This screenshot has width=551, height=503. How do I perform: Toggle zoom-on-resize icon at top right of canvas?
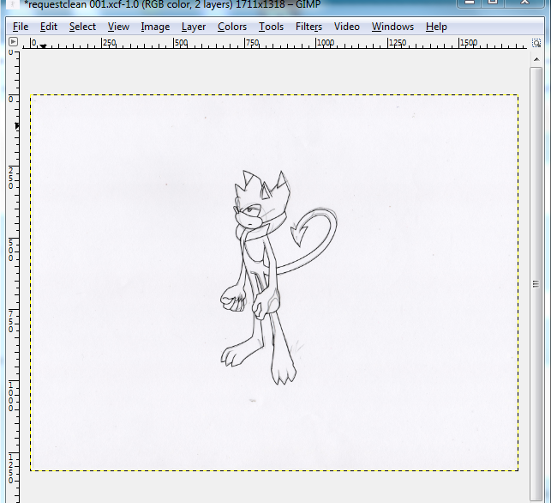pyautogui.click(x=536, y=43)
